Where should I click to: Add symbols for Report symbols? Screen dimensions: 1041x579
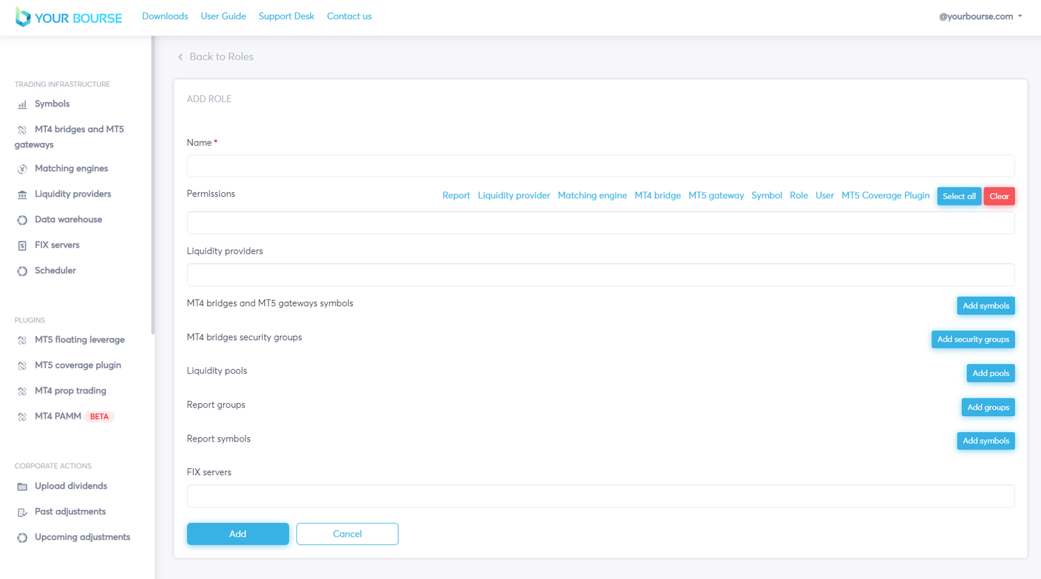(986, 441)
